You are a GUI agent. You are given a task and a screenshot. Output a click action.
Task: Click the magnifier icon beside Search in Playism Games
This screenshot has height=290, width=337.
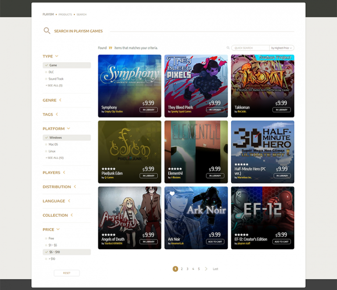[x=47, y=31]
